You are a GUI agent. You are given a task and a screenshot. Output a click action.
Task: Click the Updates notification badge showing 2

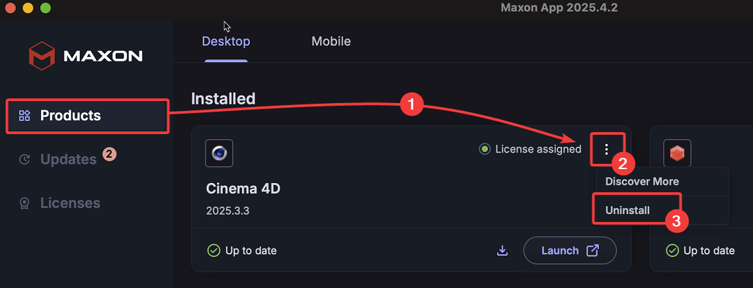coord(109,155)
